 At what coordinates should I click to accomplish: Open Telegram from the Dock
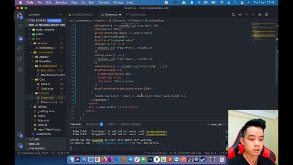(x=130, y=159)
